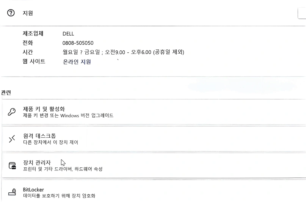This screenshot has width=306, height=203.
Task: Click the DELL manufacturer value
Action: pos(68,34)
